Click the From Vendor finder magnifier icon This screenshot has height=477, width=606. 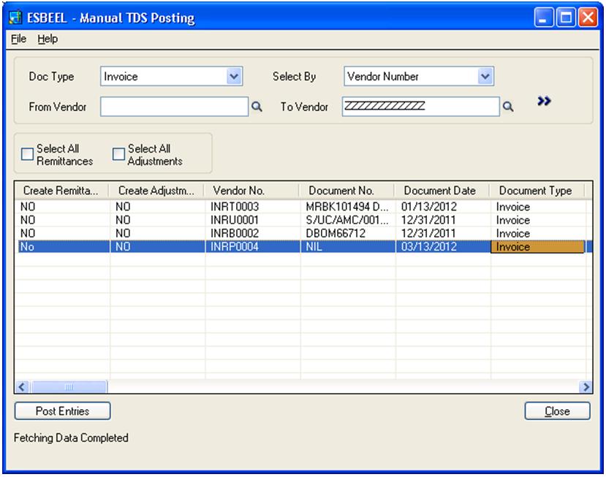(257, 107)
